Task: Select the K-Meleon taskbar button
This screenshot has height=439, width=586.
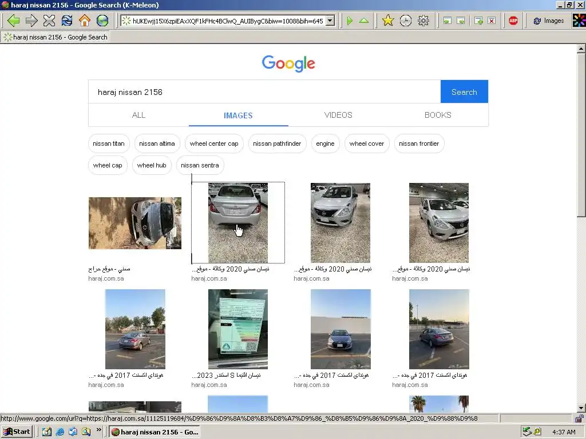Action: click(x=155, y=432)
